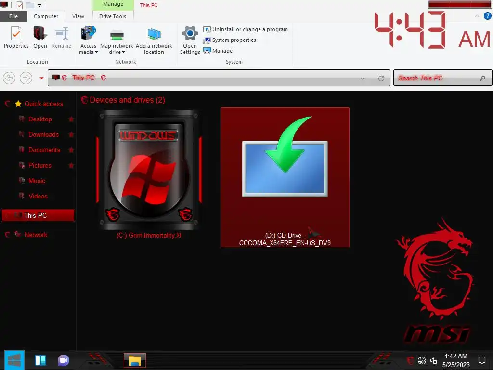Click the quick access Properties checkmark icon
The height and width of the screenshot is (370, 493).
coord(19,5)
